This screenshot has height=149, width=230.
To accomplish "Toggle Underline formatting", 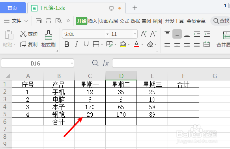I will [x=86, y=44].
